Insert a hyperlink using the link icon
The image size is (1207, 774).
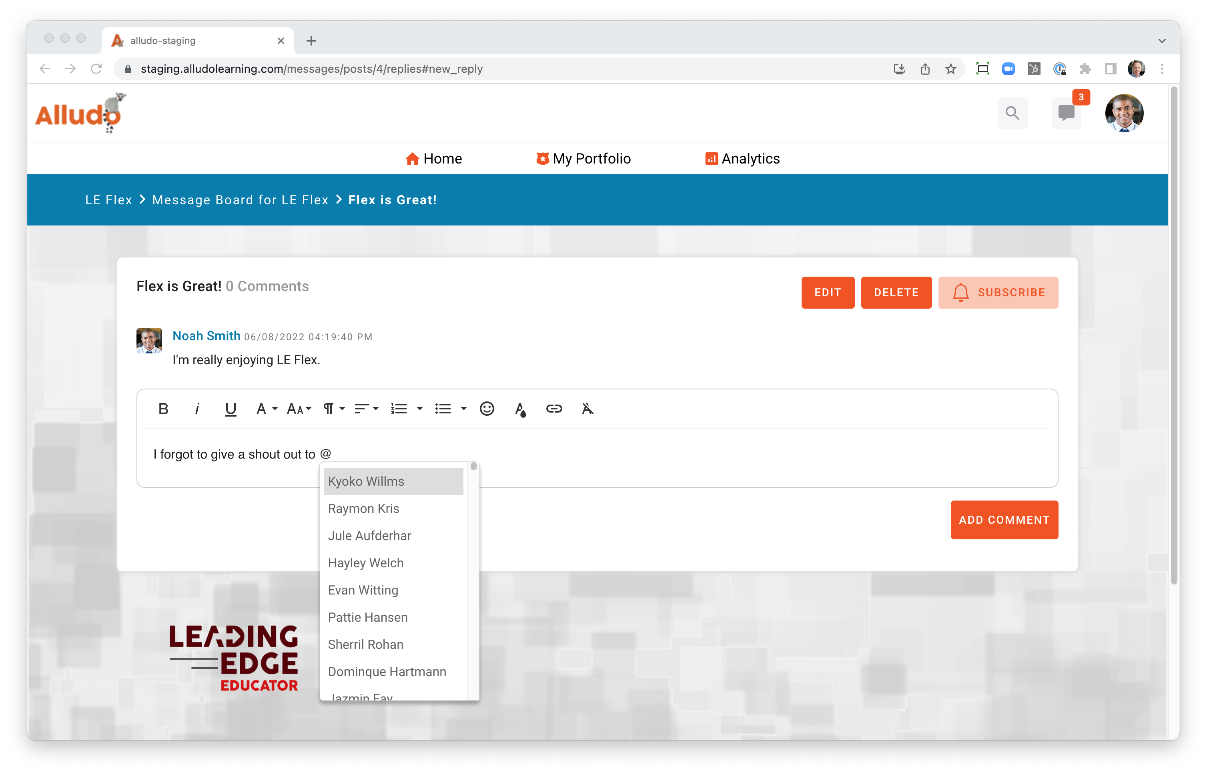pyautogui.click(x=554, y=409)
